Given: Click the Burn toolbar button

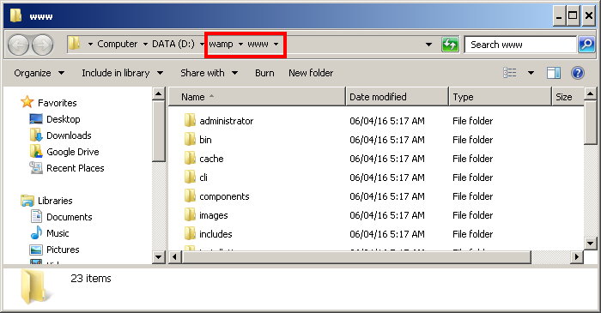Looking at the screenshot, I should tap(264, 73).
